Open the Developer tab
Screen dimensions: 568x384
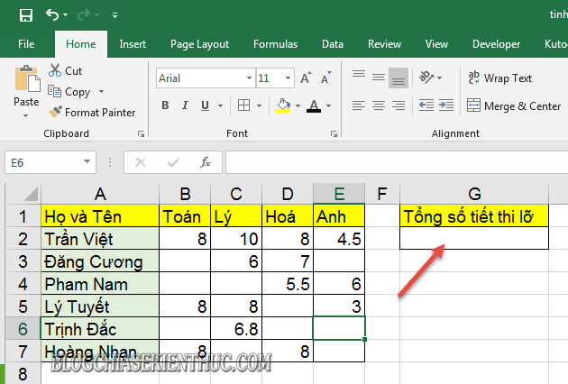click(496, 44)
